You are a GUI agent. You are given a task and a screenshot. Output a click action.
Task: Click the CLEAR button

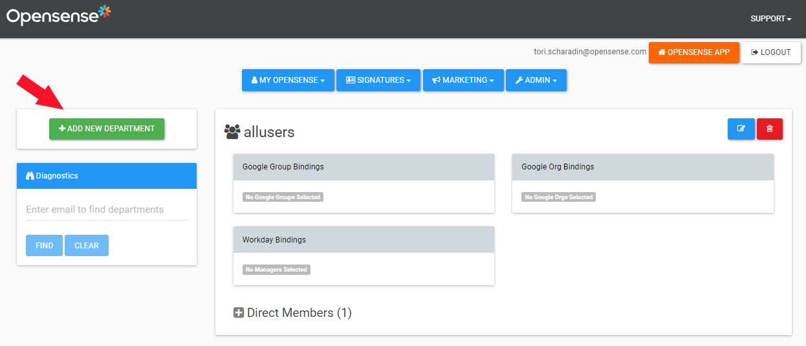point(87,246)
